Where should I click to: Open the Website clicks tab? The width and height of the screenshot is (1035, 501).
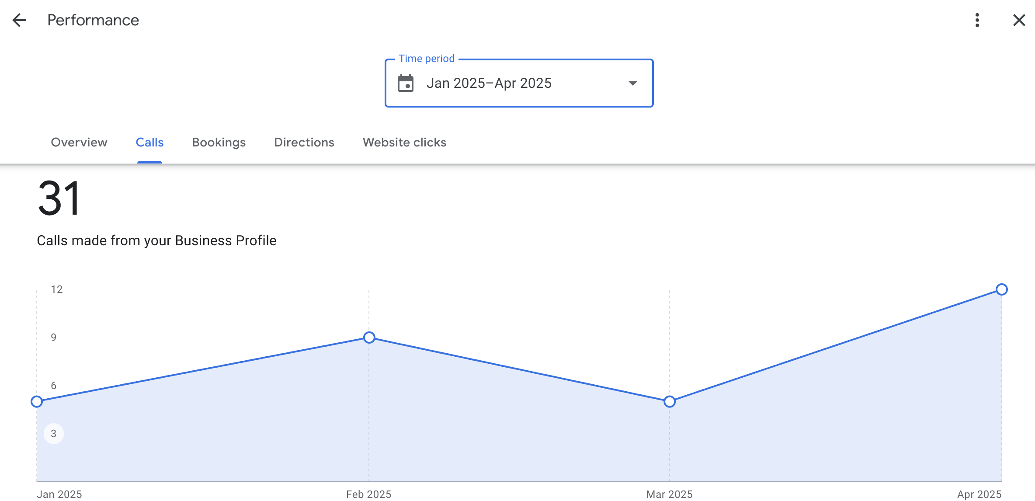click(x=405, y=143)
